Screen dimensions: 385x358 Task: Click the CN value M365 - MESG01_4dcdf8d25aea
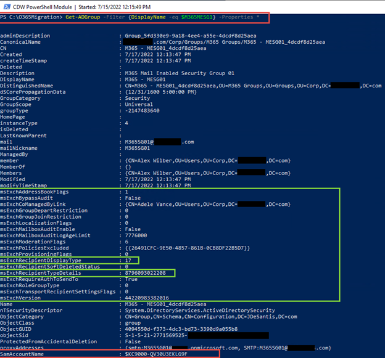[165, 48]
